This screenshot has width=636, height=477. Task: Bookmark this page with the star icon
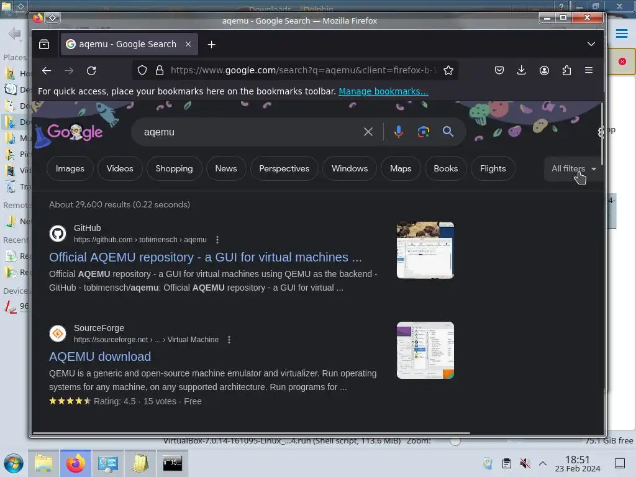(x=448, y=71)
